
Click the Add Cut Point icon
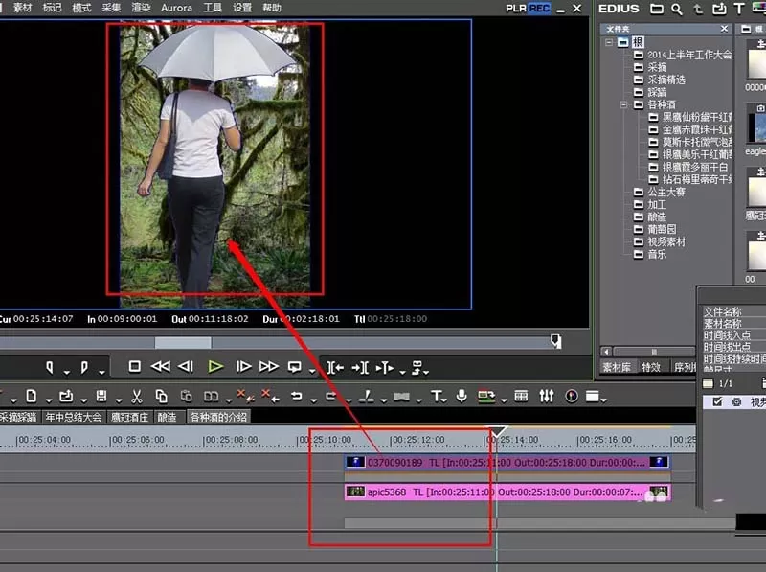(367, 397)
